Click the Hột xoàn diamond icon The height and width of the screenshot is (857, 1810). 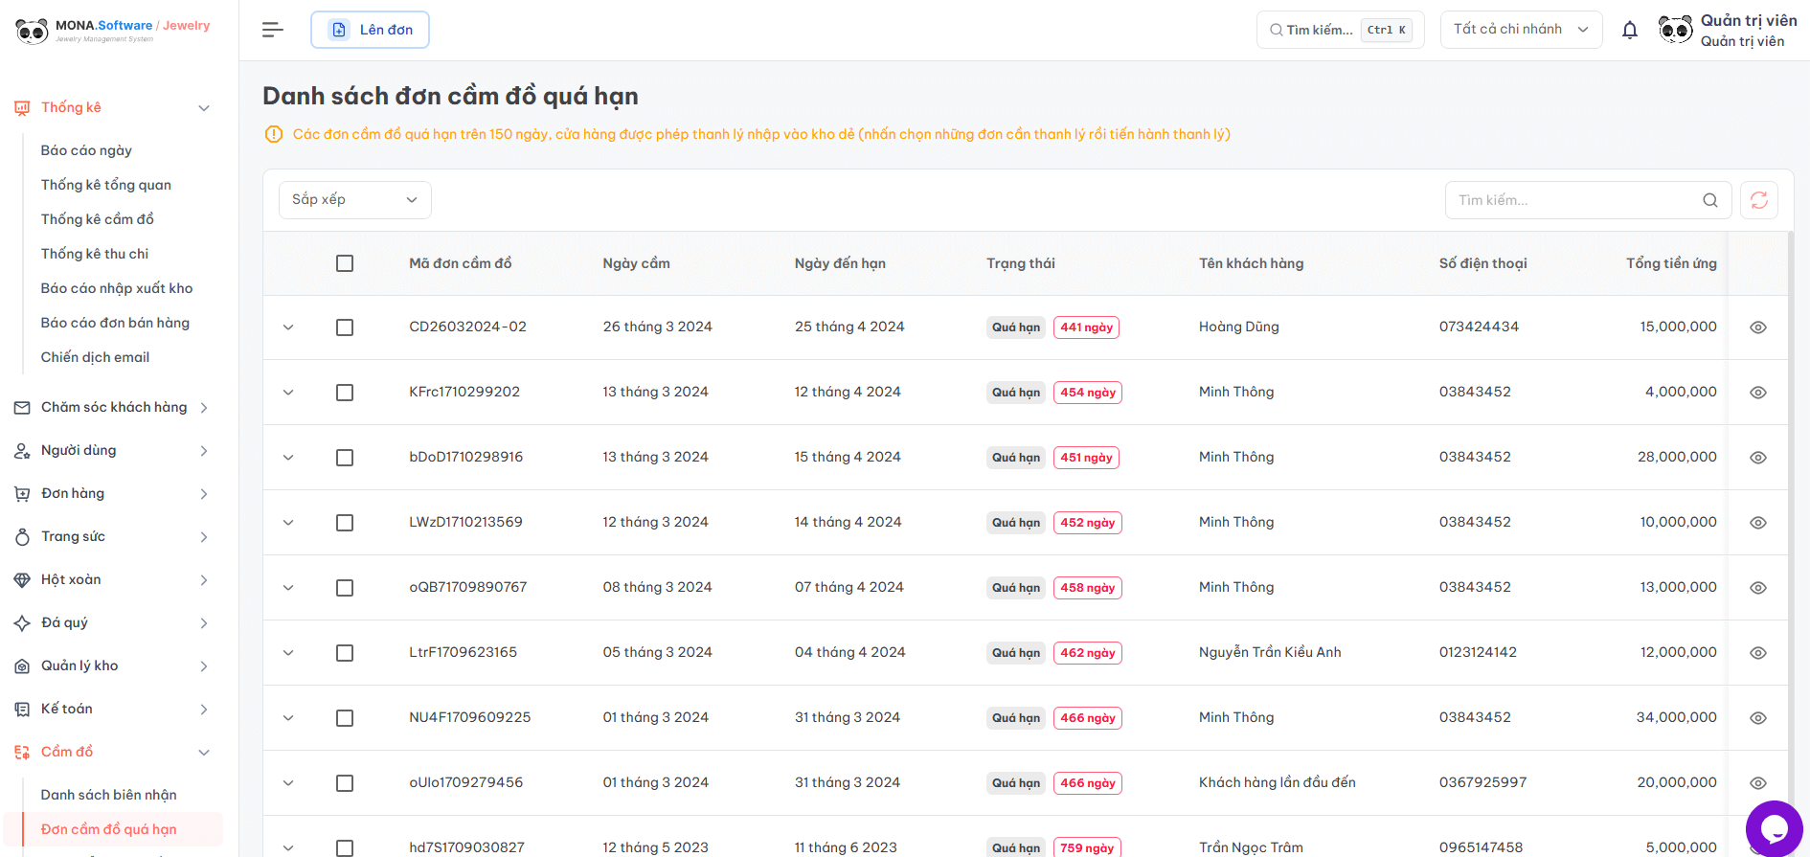point(22,580)
